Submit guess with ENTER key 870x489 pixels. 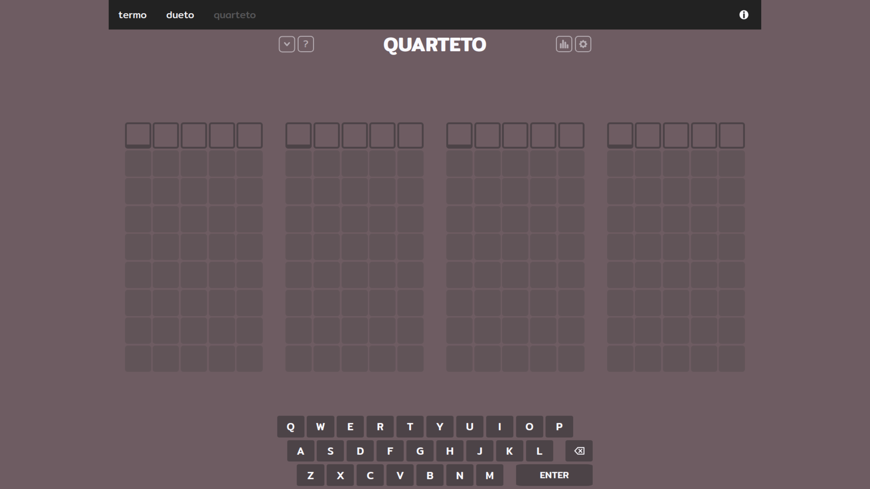[554, 475]
